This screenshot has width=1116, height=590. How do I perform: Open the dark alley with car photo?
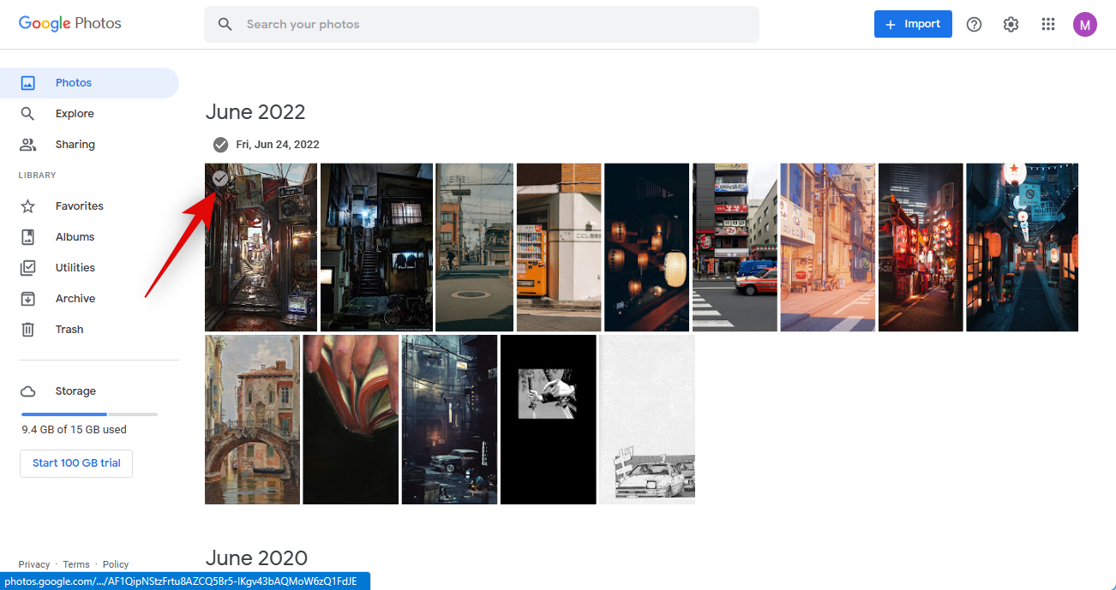[x=449, y=420]
